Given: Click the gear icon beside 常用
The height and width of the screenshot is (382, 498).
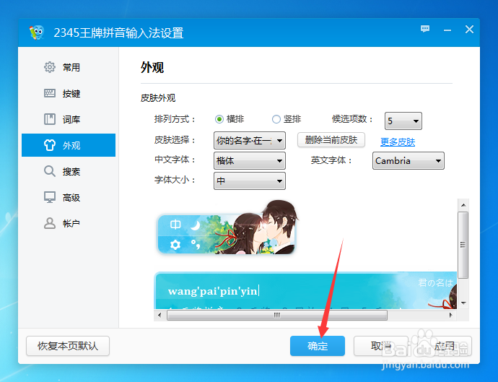Looking at the screenshot, I should (50, 67).
